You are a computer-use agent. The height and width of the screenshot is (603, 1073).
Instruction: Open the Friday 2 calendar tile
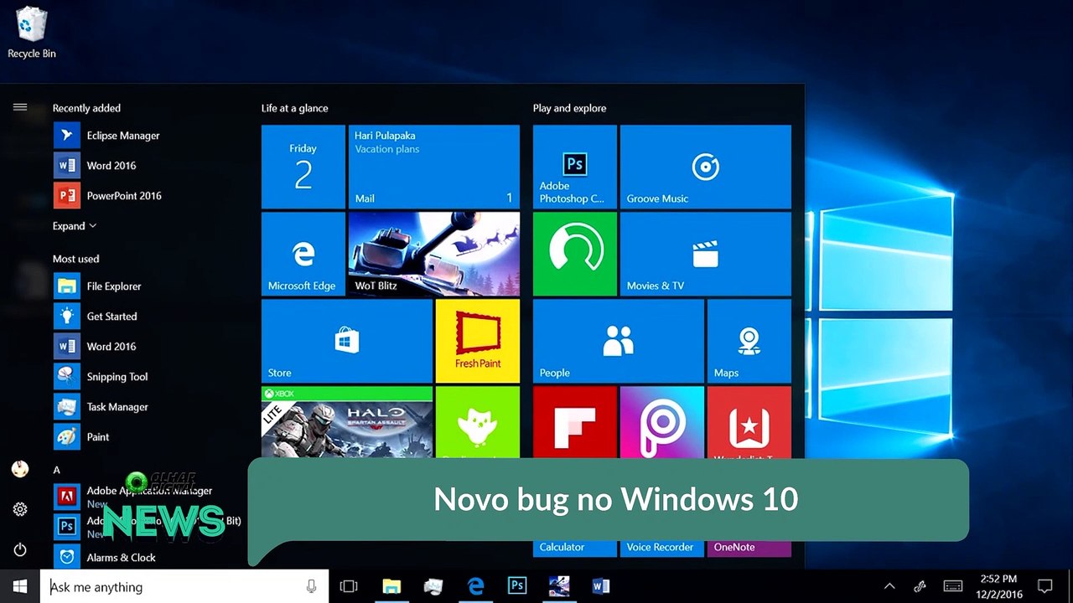click(303, 167)
